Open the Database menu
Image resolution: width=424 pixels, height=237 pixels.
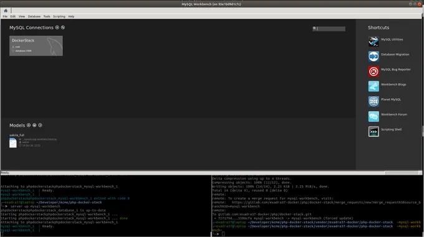click(x=34, y=16)
